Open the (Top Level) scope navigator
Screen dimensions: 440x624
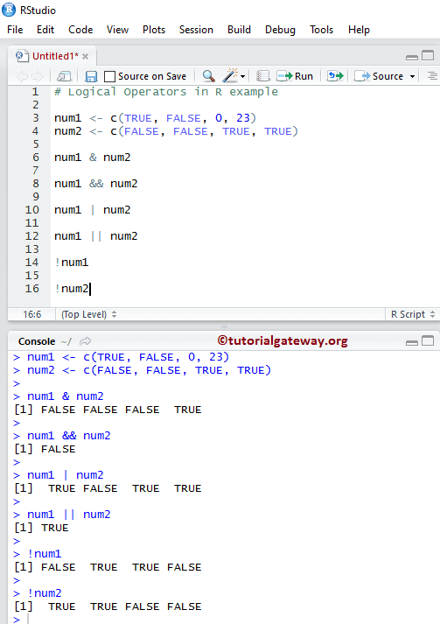pyautogui.click(x=88, y=314)
